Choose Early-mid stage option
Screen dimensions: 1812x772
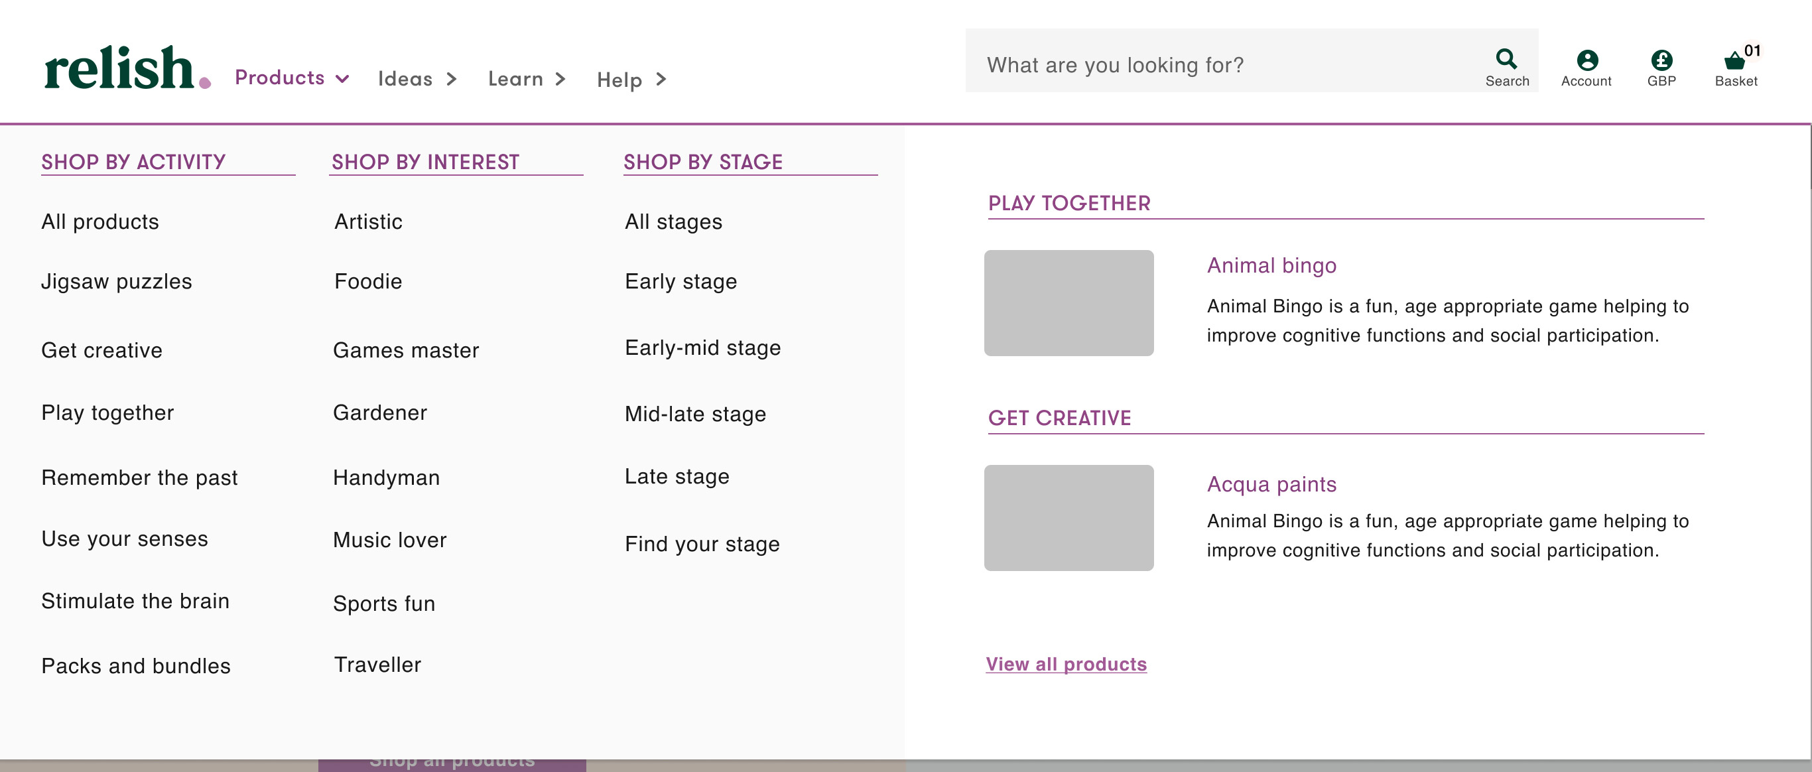[702, 348]
